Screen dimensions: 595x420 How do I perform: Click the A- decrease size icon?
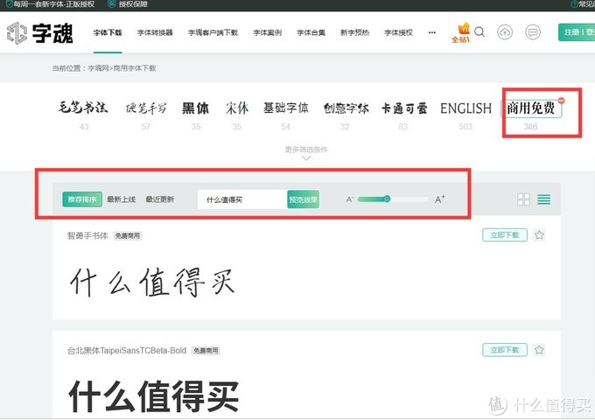[350, 199]
